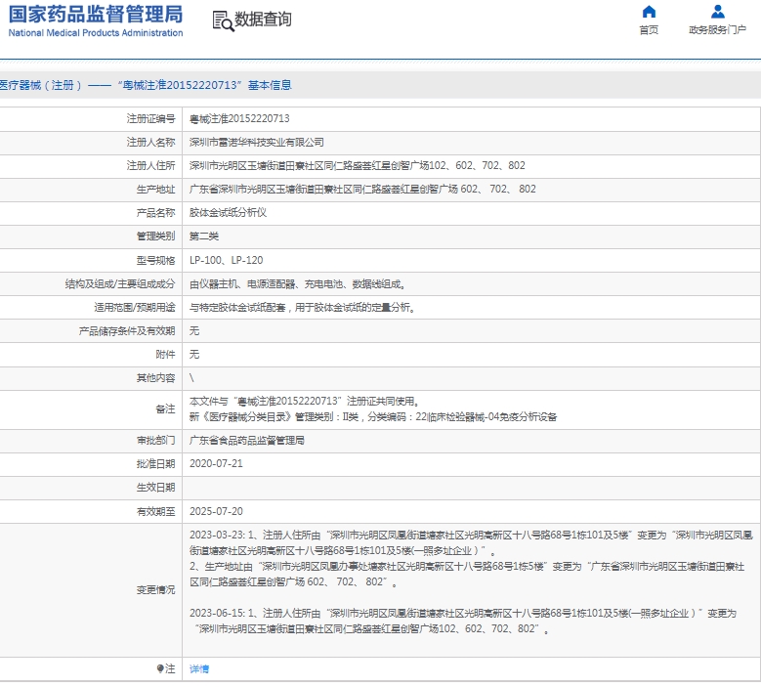The height and width of the screenshot is (687, 761).
Task: Select registrant name 深圳市雷诺华科技实业有限公司
Action: pos(256,143)
